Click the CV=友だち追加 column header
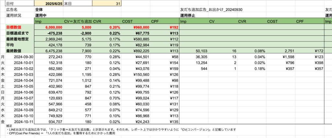This screenshot has width=332, height=138. 78,21
